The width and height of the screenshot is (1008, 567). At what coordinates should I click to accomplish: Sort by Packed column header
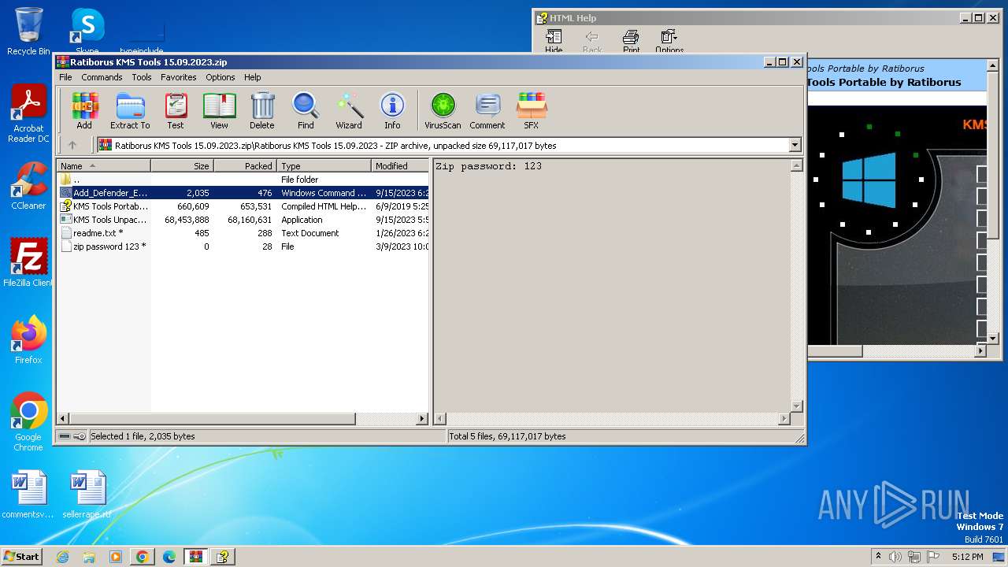point(245,166)
